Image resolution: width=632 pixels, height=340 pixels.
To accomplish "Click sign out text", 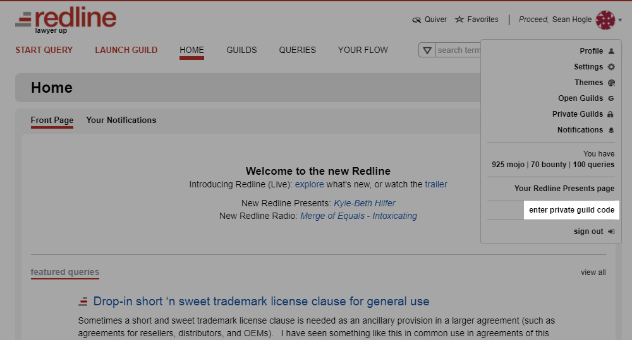I will [588, 232].
